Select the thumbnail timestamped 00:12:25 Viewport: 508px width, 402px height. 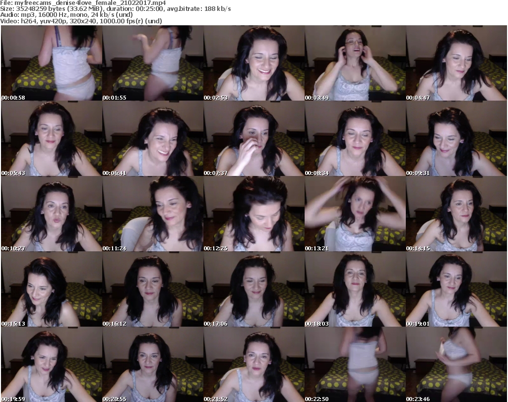tap(254, 214)
